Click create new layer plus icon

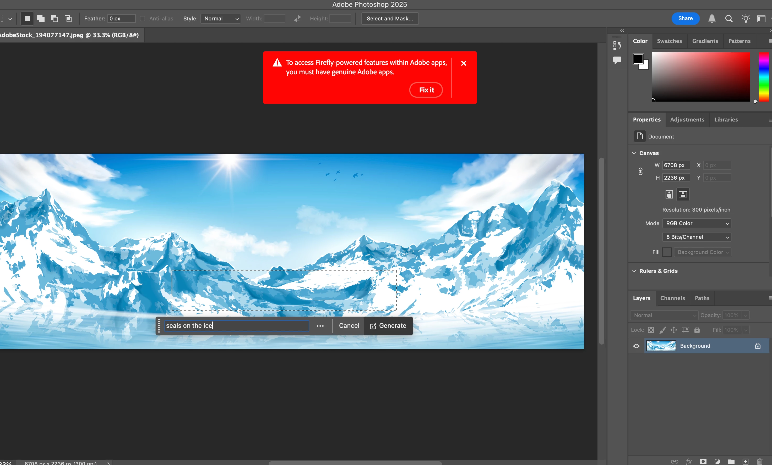pyautogui.click(x=745, y=461)
